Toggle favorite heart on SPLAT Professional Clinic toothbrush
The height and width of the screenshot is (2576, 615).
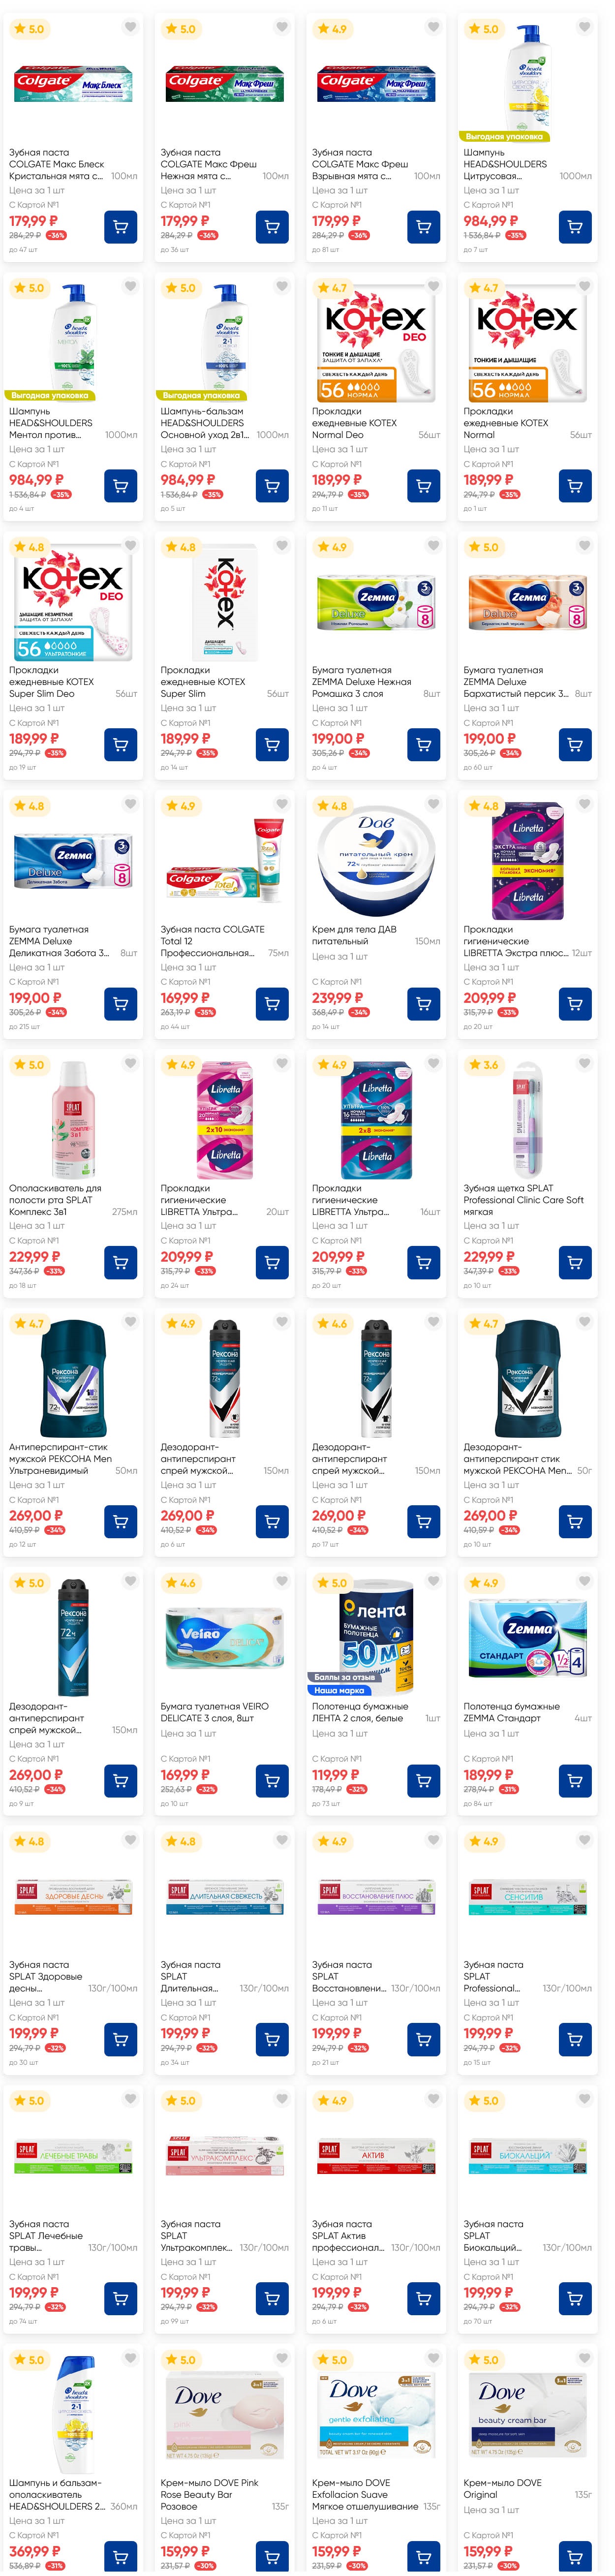pos(585,1064)
